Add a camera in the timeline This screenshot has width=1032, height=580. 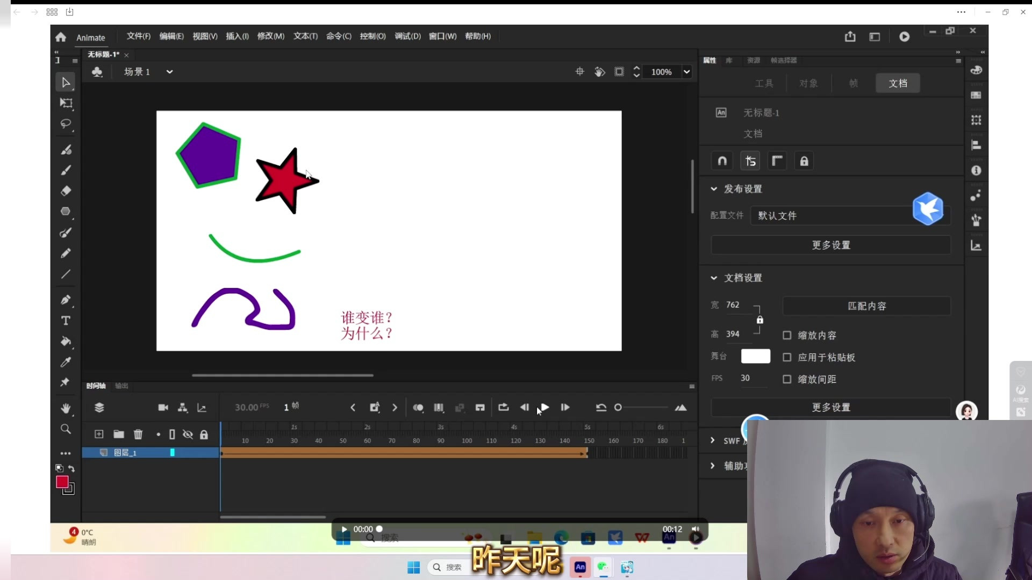[163, 408]
